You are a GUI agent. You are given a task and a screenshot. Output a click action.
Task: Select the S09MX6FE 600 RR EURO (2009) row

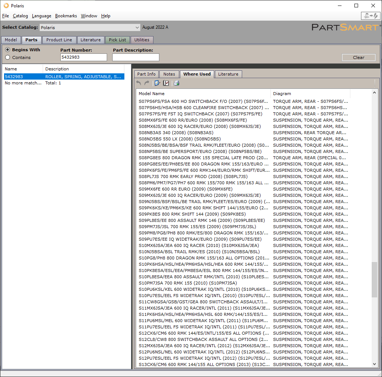pyautogui.click(x=243, y=189)
